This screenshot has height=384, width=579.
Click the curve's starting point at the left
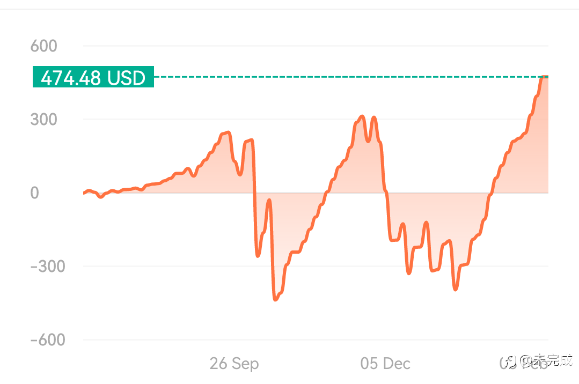click(x=85, y=193)
